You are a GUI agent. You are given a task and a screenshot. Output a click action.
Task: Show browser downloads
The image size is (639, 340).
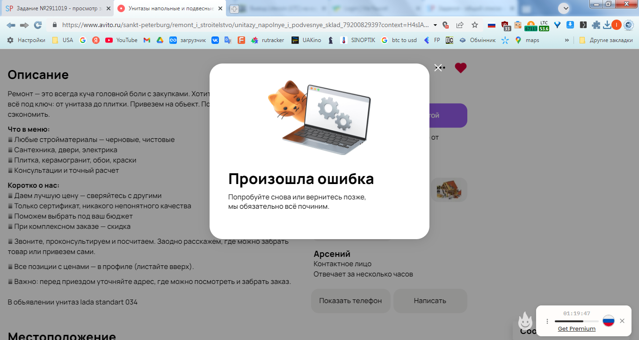pyautogui.click(x=607, y=25)
